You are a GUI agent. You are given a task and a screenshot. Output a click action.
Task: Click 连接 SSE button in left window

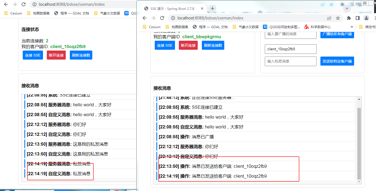point(33,55)
